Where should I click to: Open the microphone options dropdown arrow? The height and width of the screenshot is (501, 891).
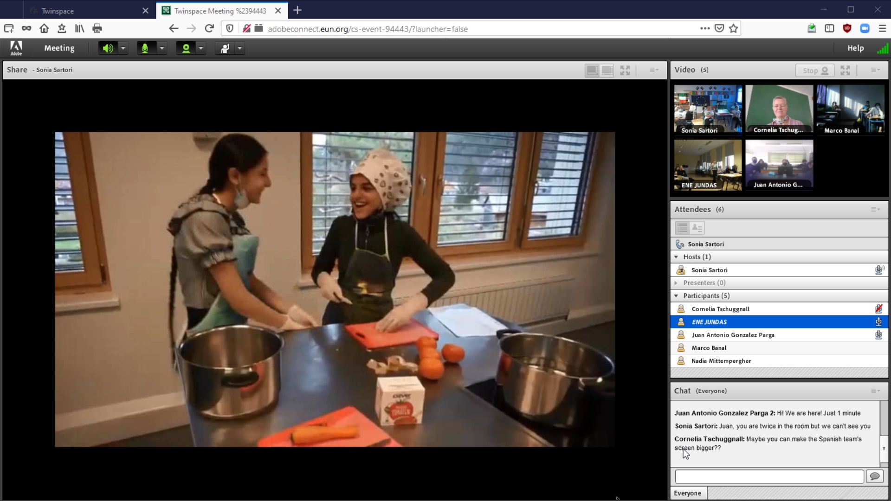162,48
